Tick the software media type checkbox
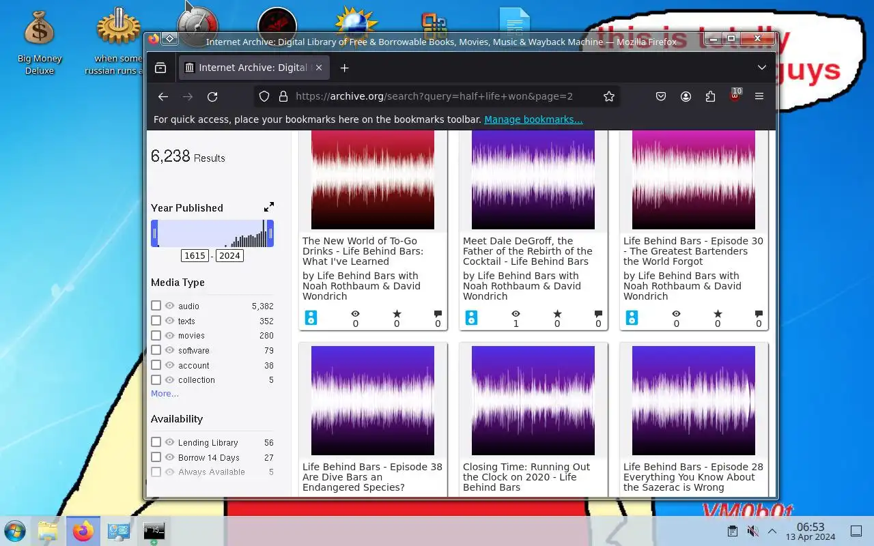The height and width of the screenshot is (546, 874). click(x=156, y=350)
